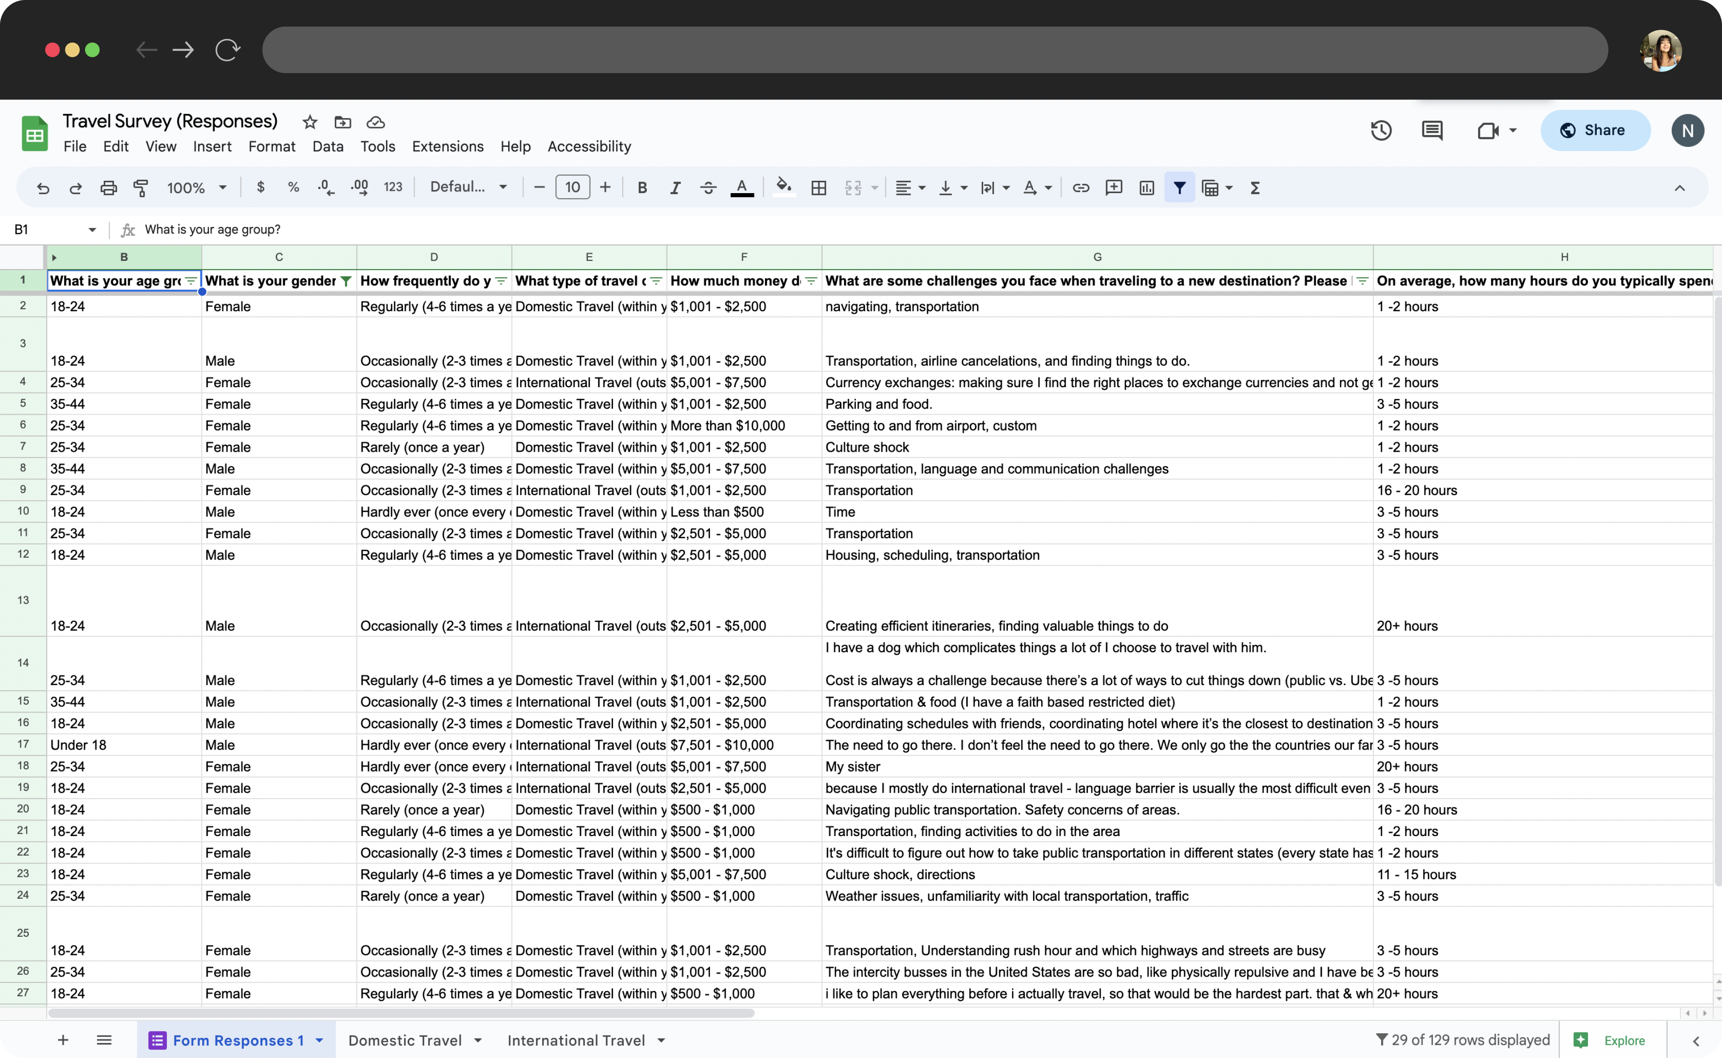Toggle italic formatting
1722x1058 pixels.
click(x=675, y=188)
